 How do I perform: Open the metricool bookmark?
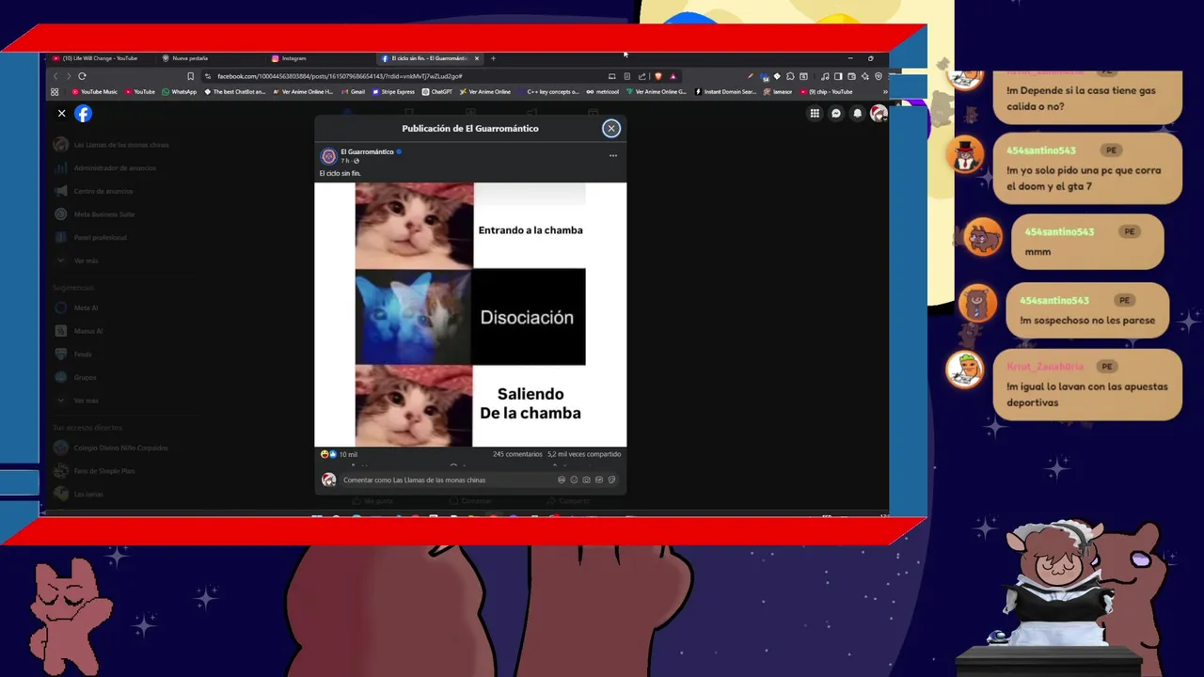click(603, 92)
